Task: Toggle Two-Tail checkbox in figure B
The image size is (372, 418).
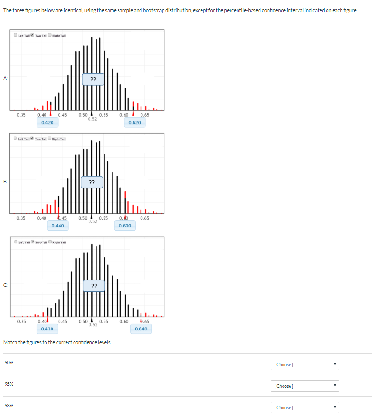Action: pos(32,138)
